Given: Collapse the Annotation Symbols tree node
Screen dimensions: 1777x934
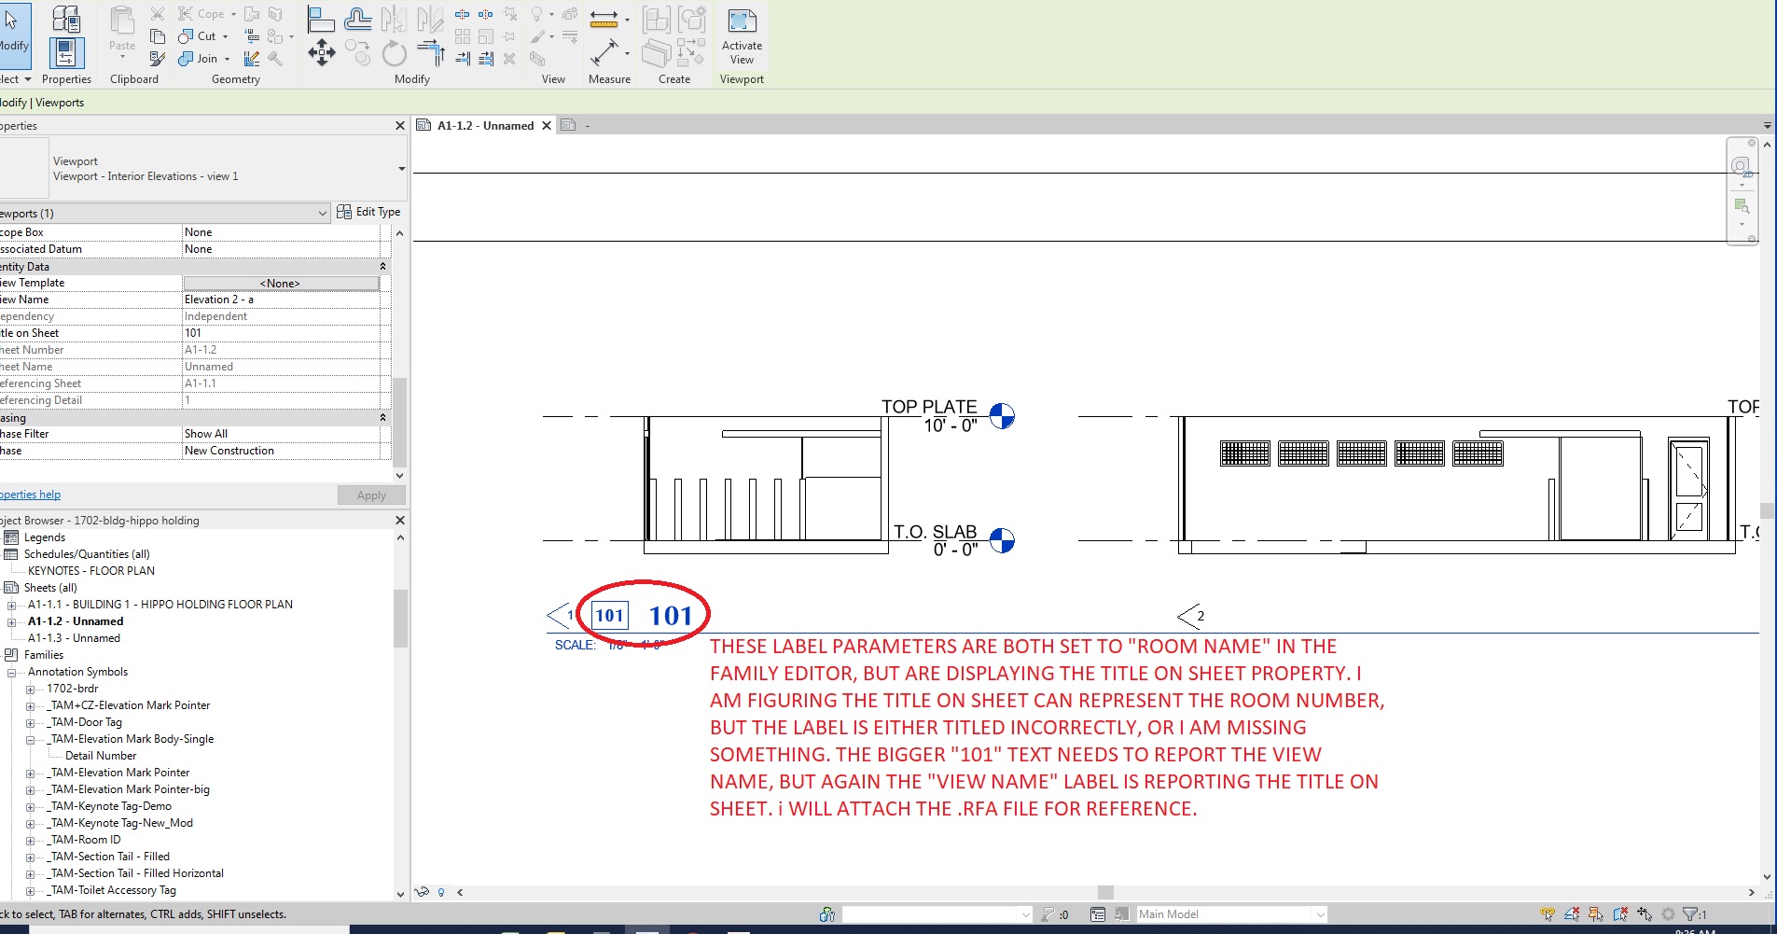Looking at the screenshot, I should [x=12, y=672].
